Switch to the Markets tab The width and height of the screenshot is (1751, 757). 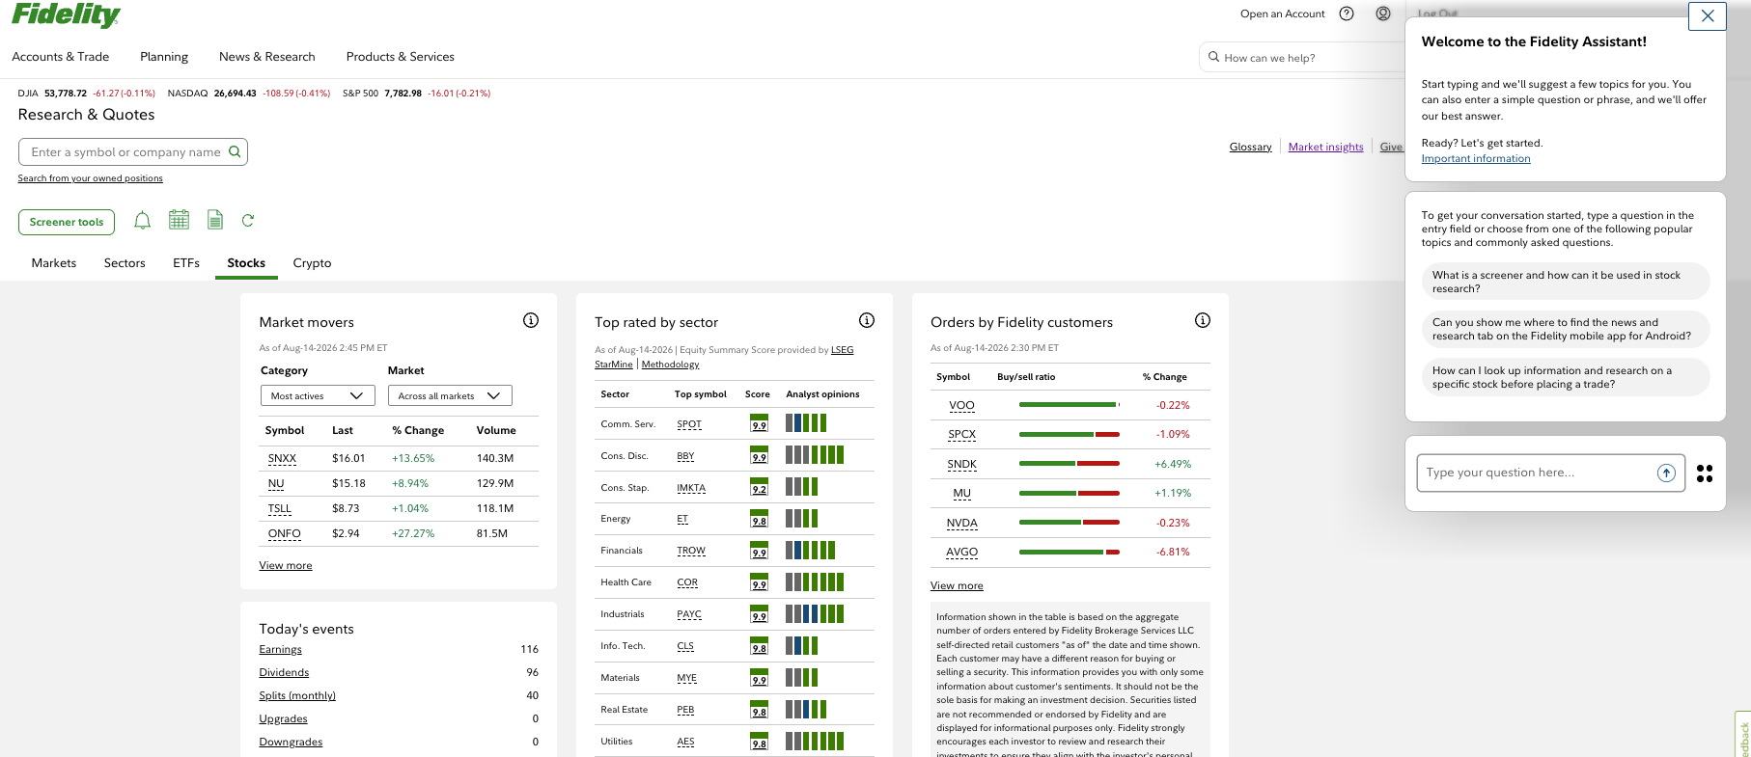(x=54, y=263)
